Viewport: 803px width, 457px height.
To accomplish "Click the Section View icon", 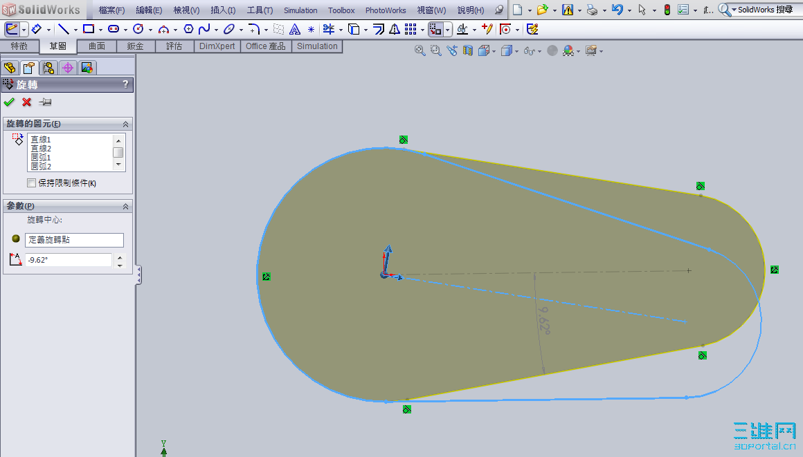I will (467, 50).
